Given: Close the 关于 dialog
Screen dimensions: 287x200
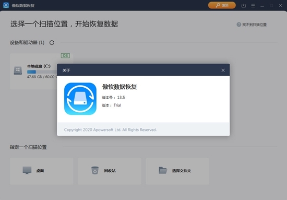Looking at the screenshot, I should pyautogui.click(x=223, y=70).
